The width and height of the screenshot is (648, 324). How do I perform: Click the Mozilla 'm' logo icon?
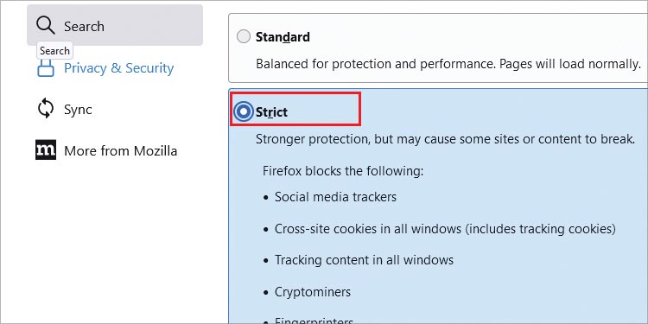click(46, 150)
